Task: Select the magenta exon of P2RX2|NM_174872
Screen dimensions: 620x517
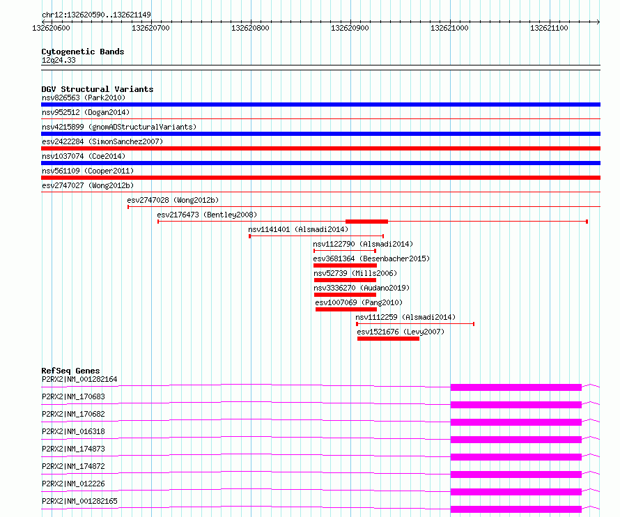Action: (x=516, y=474)
